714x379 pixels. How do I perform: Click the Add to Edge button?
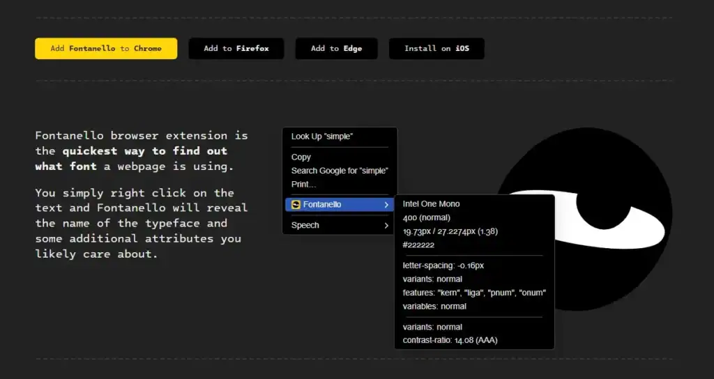(337, 48)
